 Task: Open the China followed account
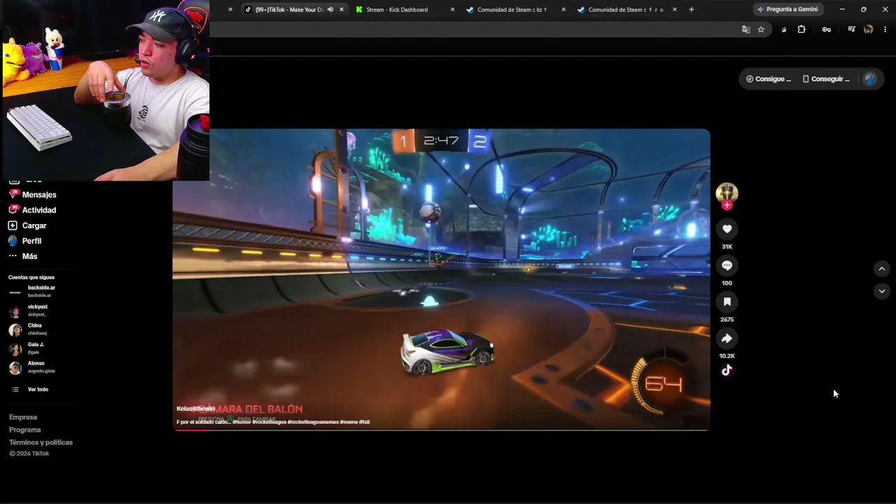(x=28, y=330)
